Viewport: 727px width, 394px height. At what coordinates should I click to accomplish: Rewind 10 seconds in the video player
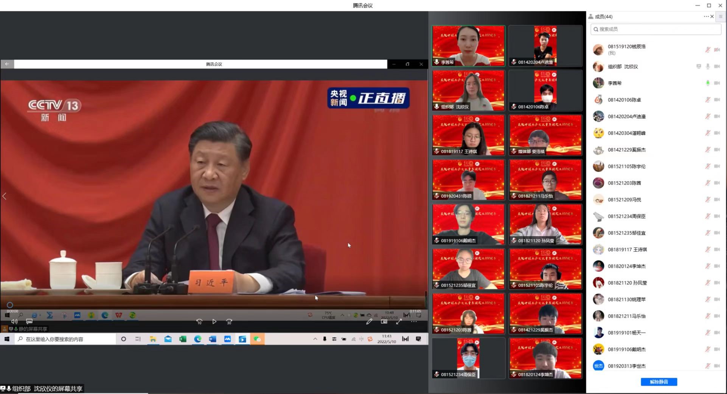pyautogui.click(x=199, y=321)
